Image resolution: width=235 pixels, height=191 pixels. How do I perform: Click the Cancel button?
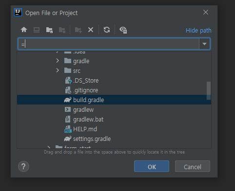point(193,166)
